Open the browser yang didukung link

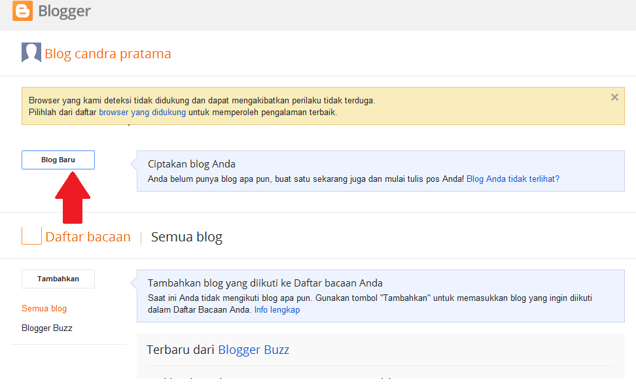point(143,113)
